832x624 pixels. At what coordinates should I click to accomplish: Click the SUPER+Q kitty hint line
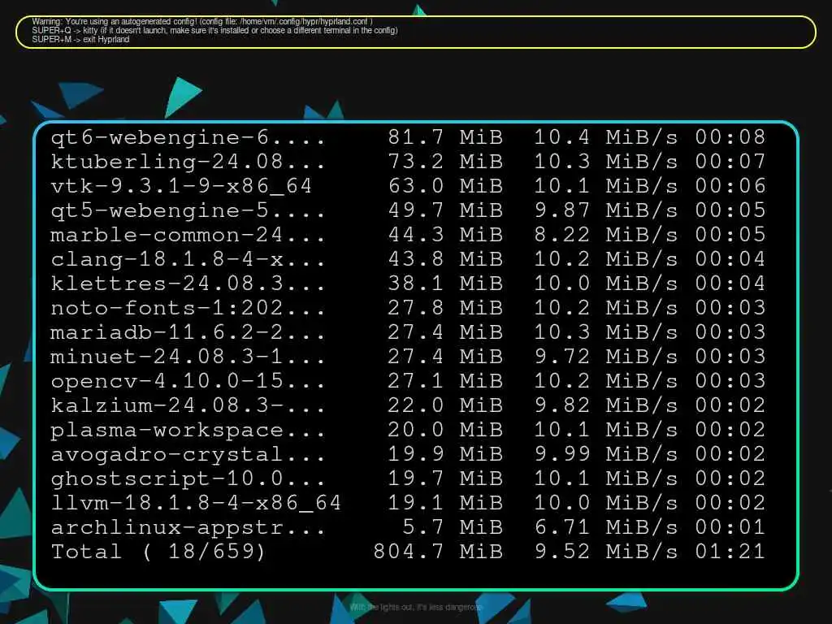pyautogui.click(x=214, y=30)
